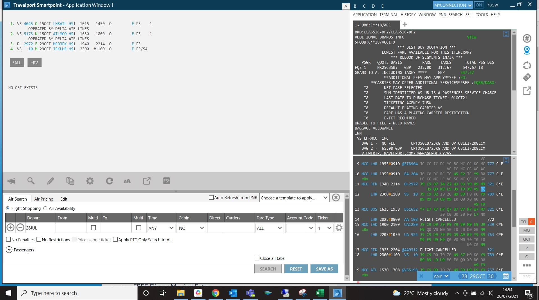Click the FS+ icon in toolbar
The height and width of the screenshot is (300, 539).
pyautogui.click(x=166, y=181)
